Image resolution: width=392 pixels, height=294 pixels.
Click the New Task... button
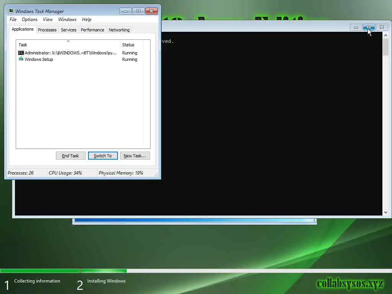[135, 156]
